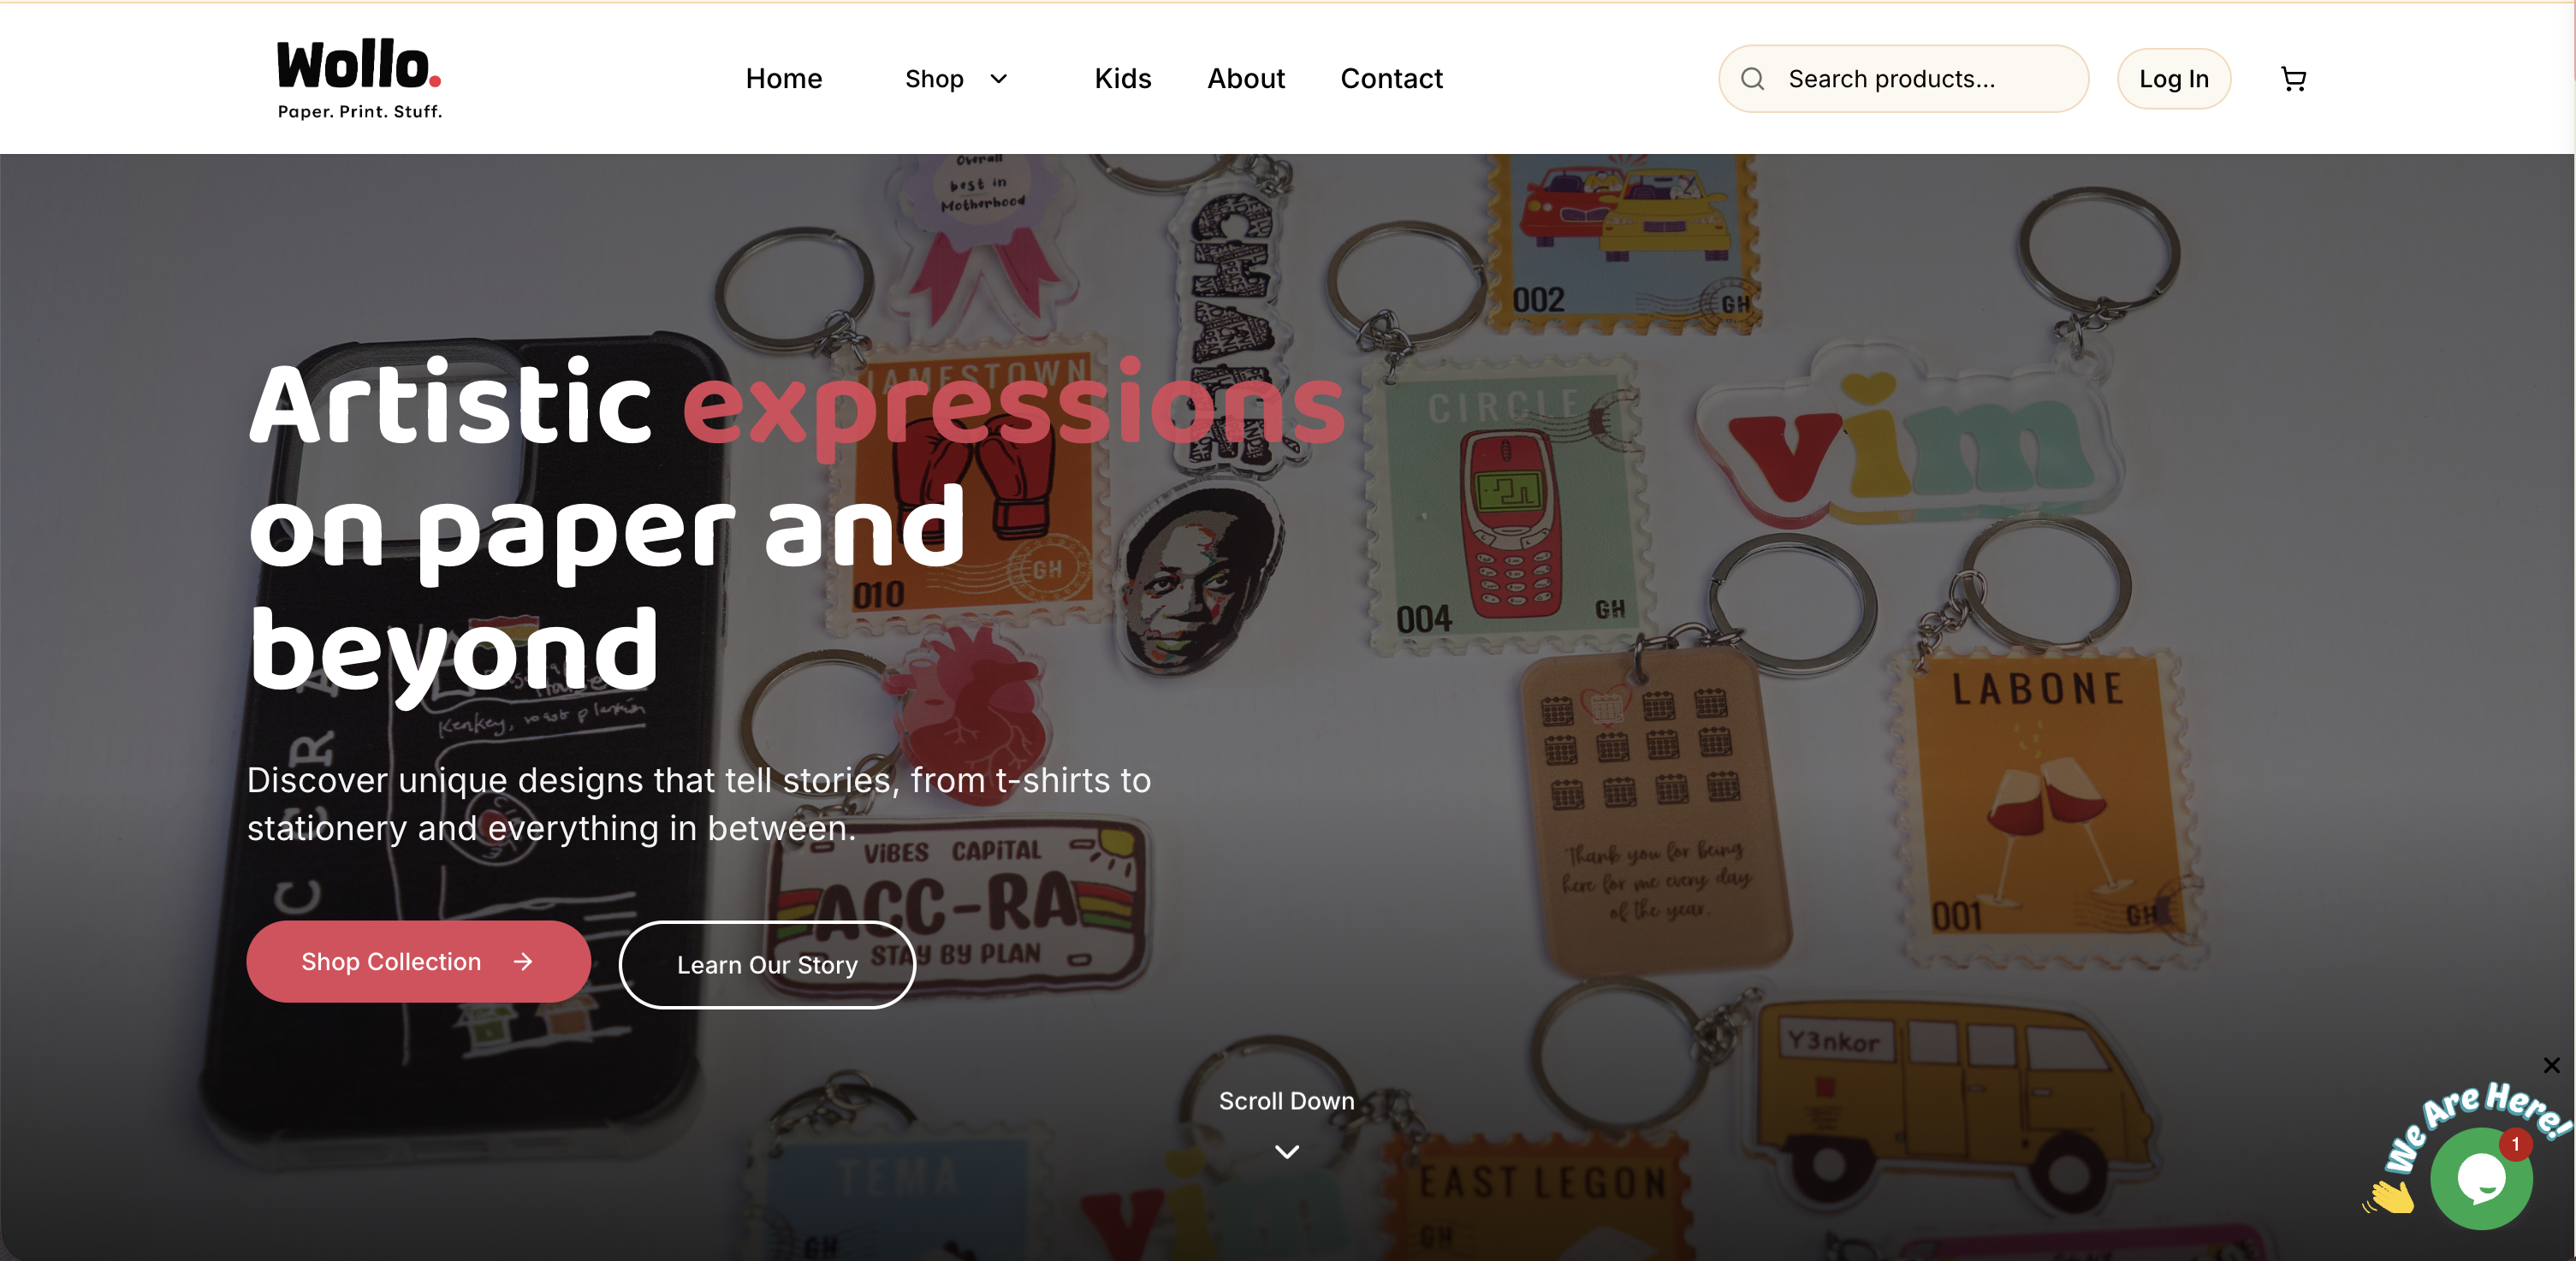Dismiss the We Are Here chat popup
This screenshot has width=2576, height=1261.
(2551, 1065)
